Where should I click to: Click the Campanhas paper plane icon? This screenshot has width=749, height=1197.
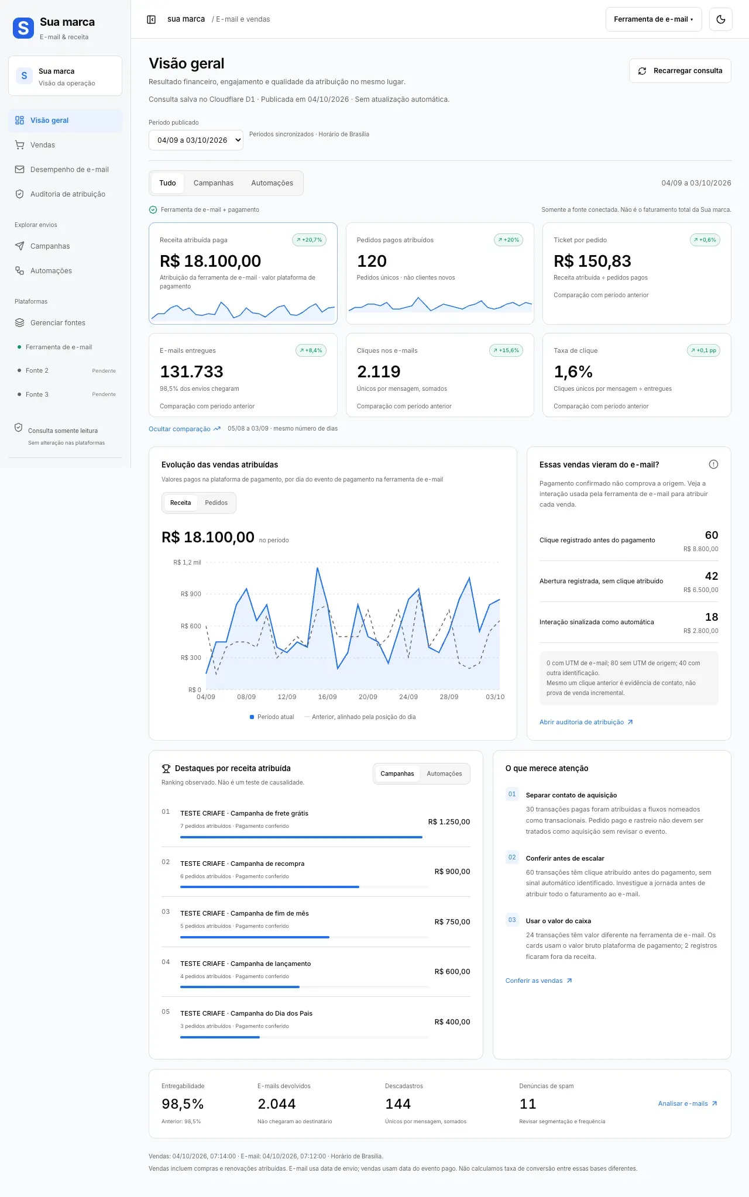coord(19,246)
